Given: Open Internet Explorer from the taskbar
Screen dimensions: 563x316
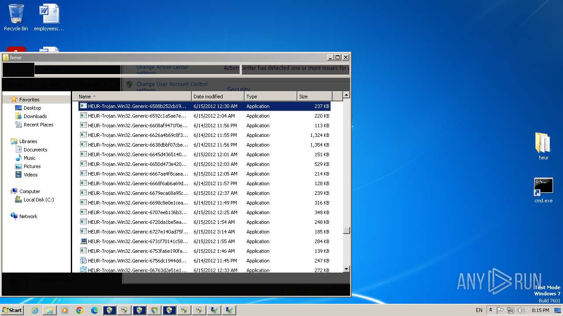Looking at the screenshot, I should click(x=35, y=310).
